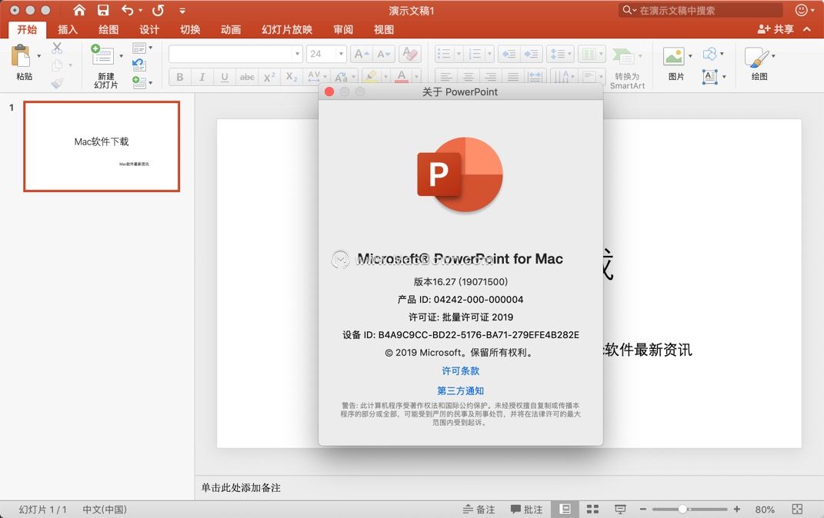Click the Format Painter brush icon
The image size is (824, 518).
(57, 83)
